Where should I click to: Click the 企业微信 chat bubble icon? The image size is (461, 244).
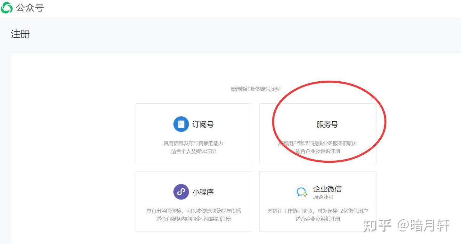(x=302, y=192)
